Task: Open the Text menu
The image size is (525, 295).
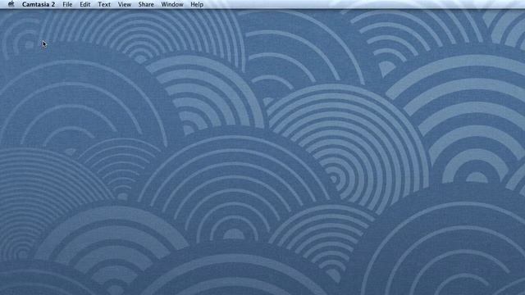Action: click(x=104, y=4)
